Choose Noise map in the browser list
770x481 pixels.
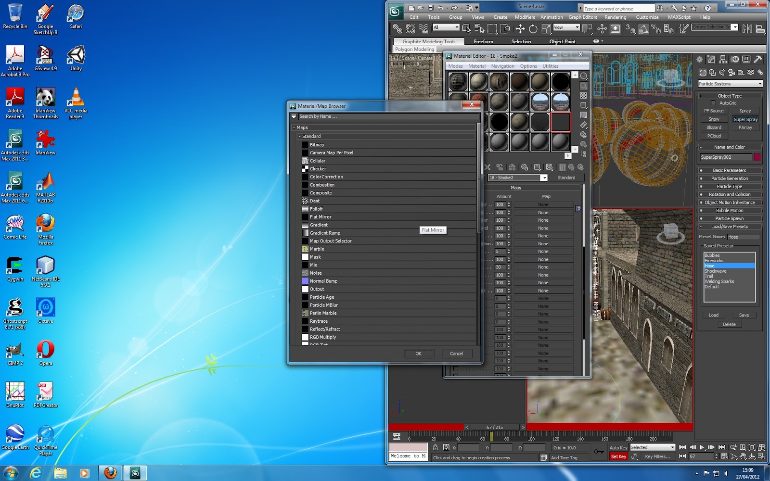click(x=316, y=273)
